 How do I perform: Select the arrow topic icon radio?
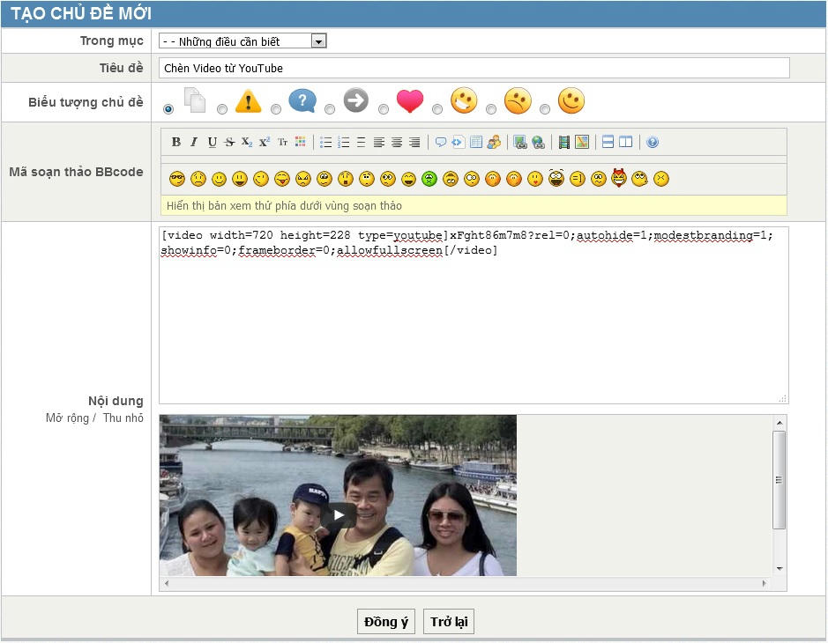pyautogui.click(x=330, y=109)
